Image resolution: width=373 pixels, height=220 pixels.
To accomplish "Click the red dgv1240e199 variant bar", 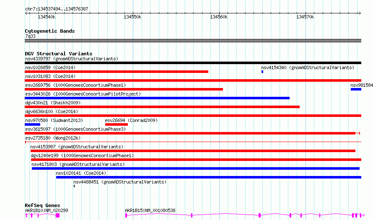I will click(196, 160).
